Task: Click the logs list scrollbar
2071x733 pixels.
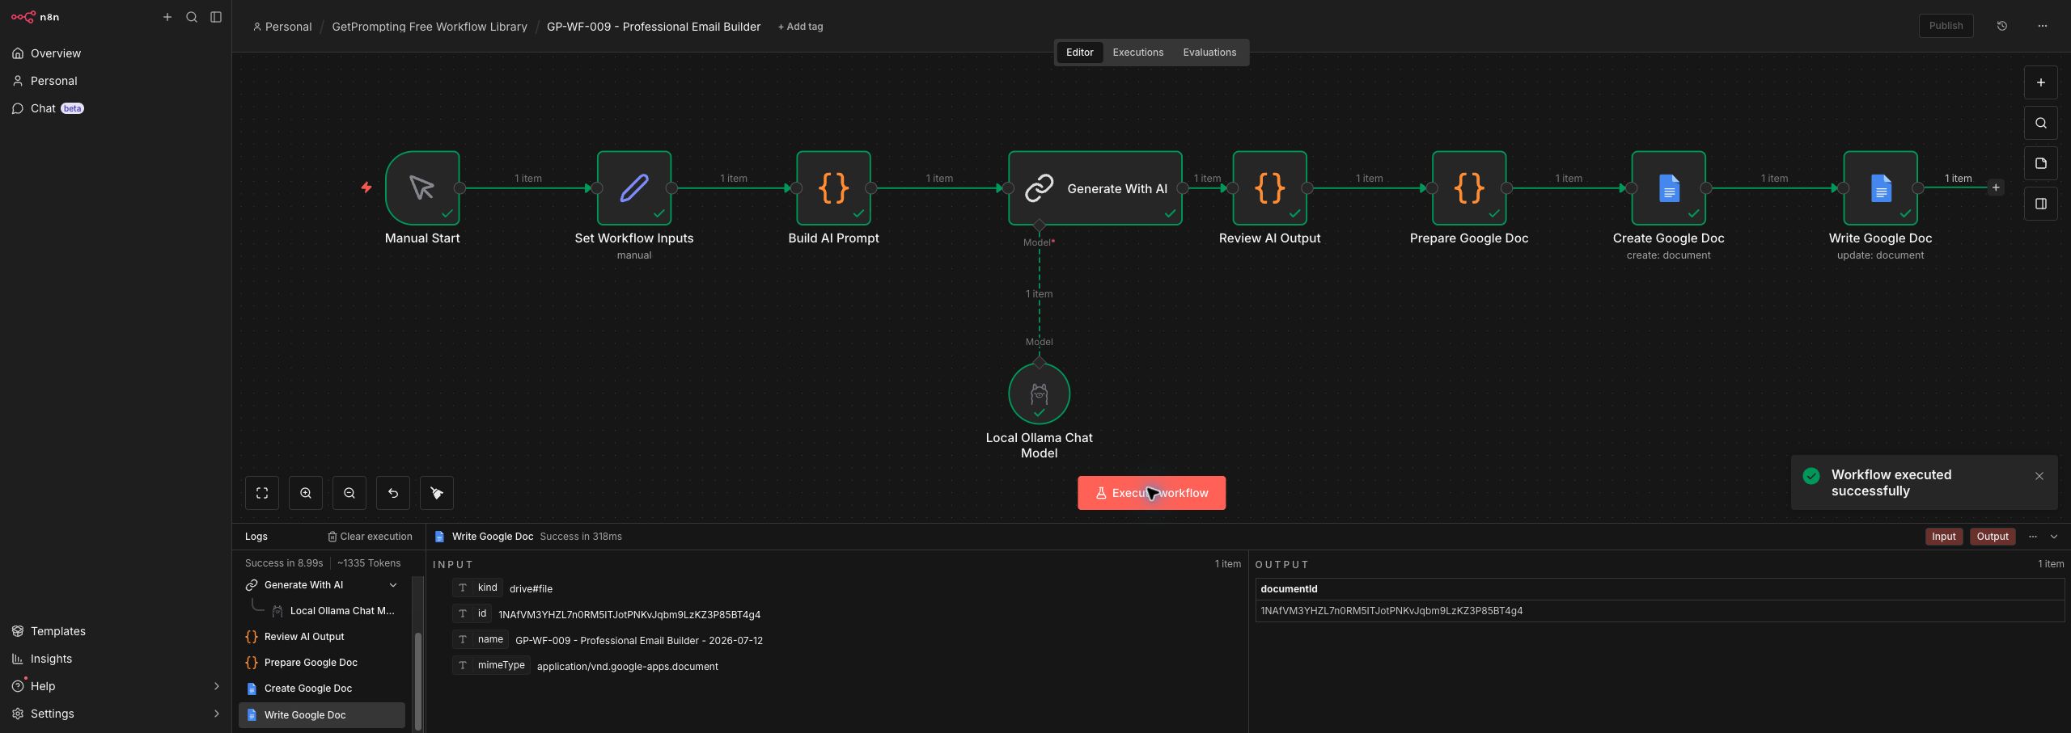Action: click(418, 680)
